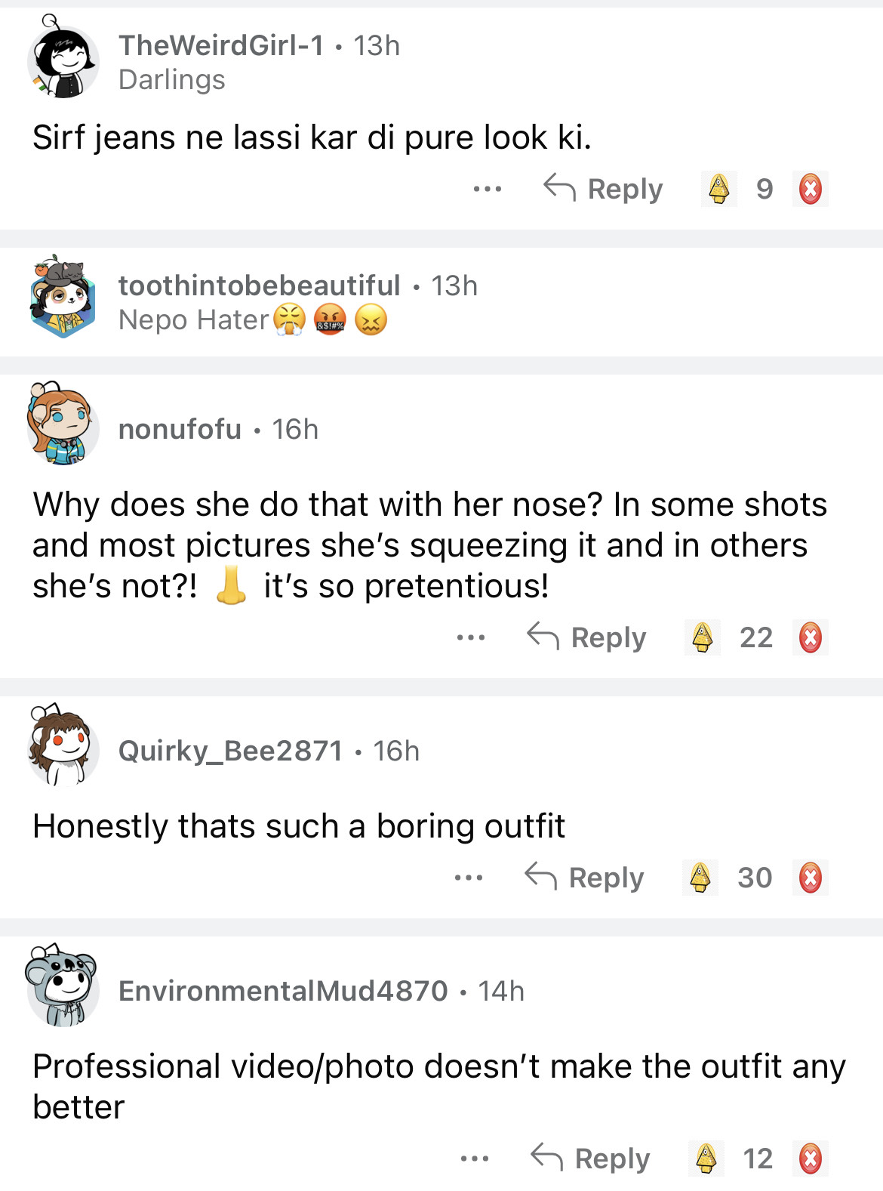Open more options on Quirky_Bee2871's comment
Viewport: 883px width, 1191px height.
(x=469, y=878)
